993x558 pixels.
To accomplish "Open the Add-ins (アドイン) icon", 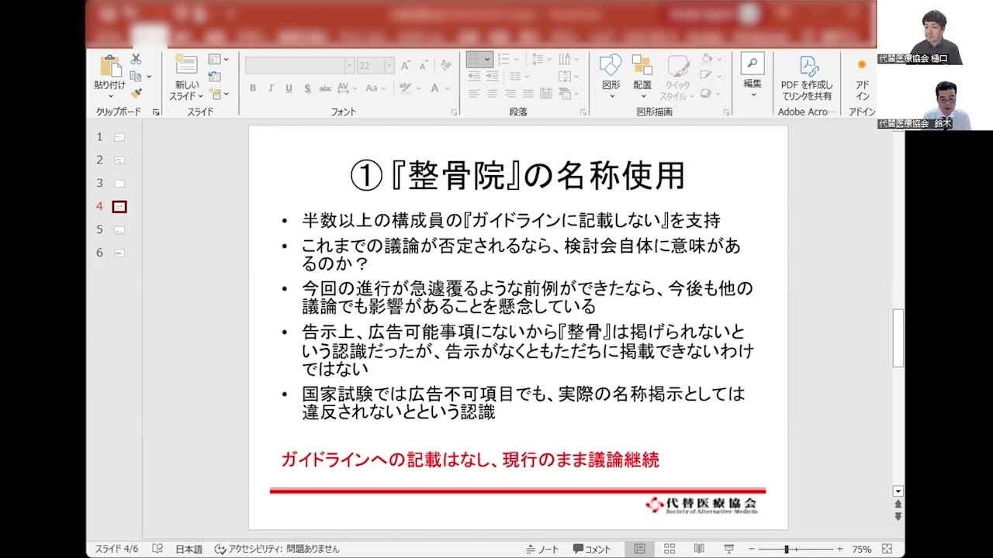I will click(862, 67).
